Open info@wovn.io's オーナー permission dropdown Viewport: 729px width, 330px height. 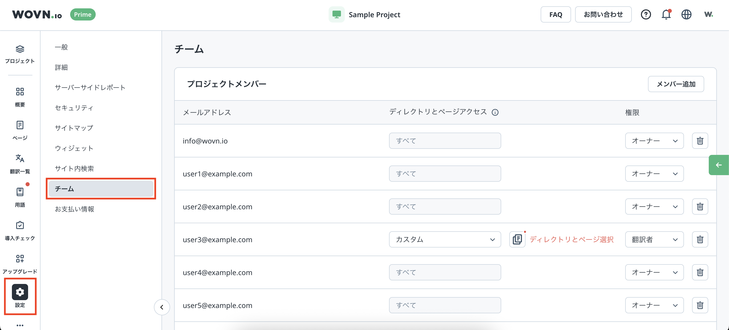(654, 141)
